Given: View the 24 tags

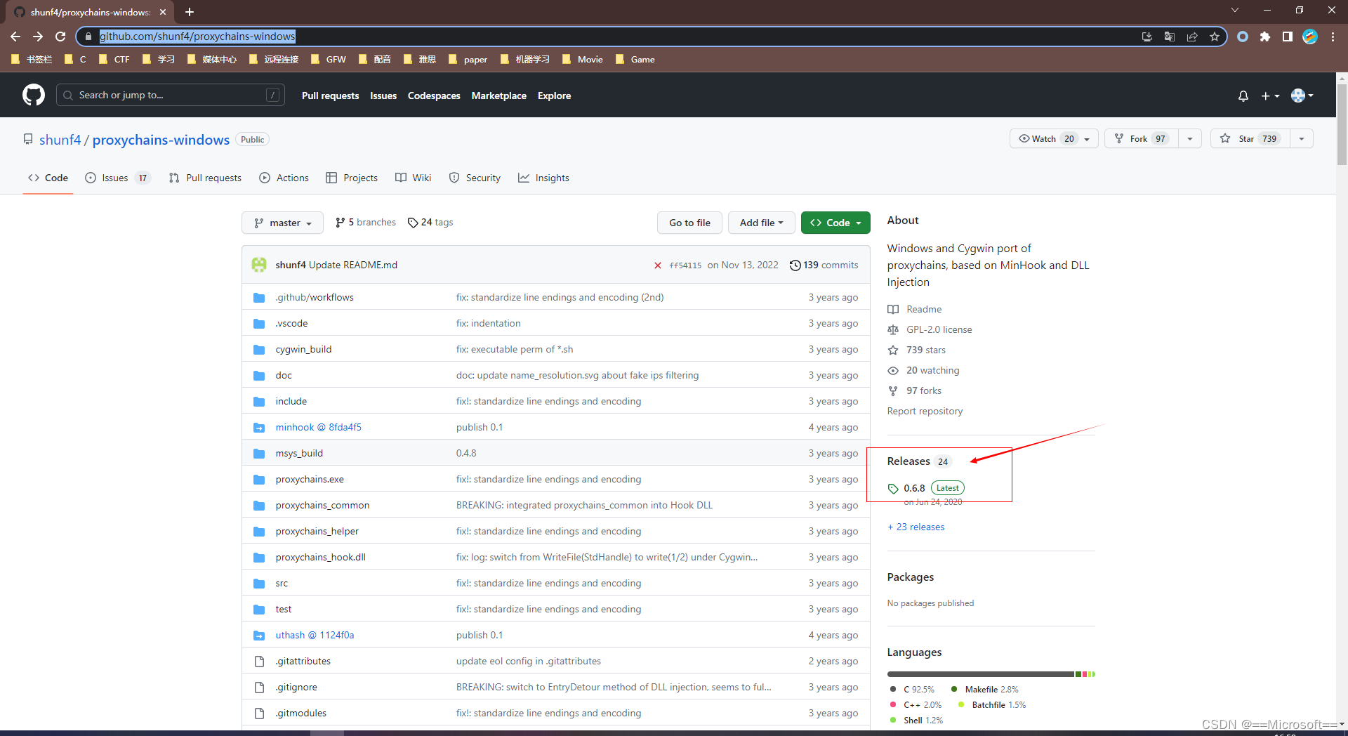Looking at the screenshot, I should coord(430,222).
